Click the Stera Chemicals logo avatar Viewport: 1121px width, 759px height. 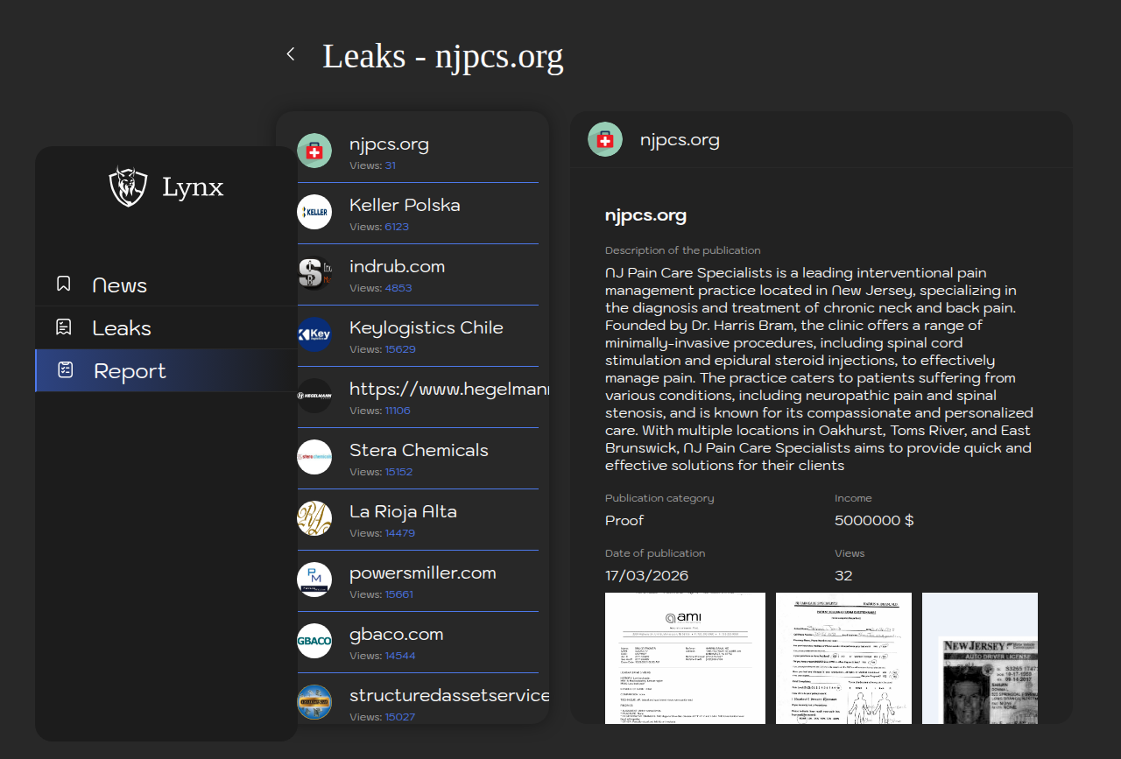pyautogui.click(x=314, y=457)
